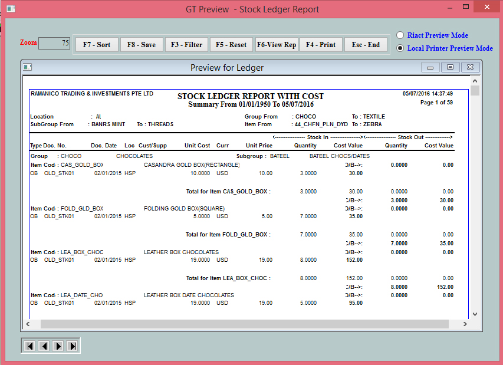Click the GT Preview window icon

click(10, 9)
